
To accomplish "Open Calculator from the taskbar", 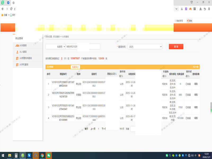I will point(16,155).
